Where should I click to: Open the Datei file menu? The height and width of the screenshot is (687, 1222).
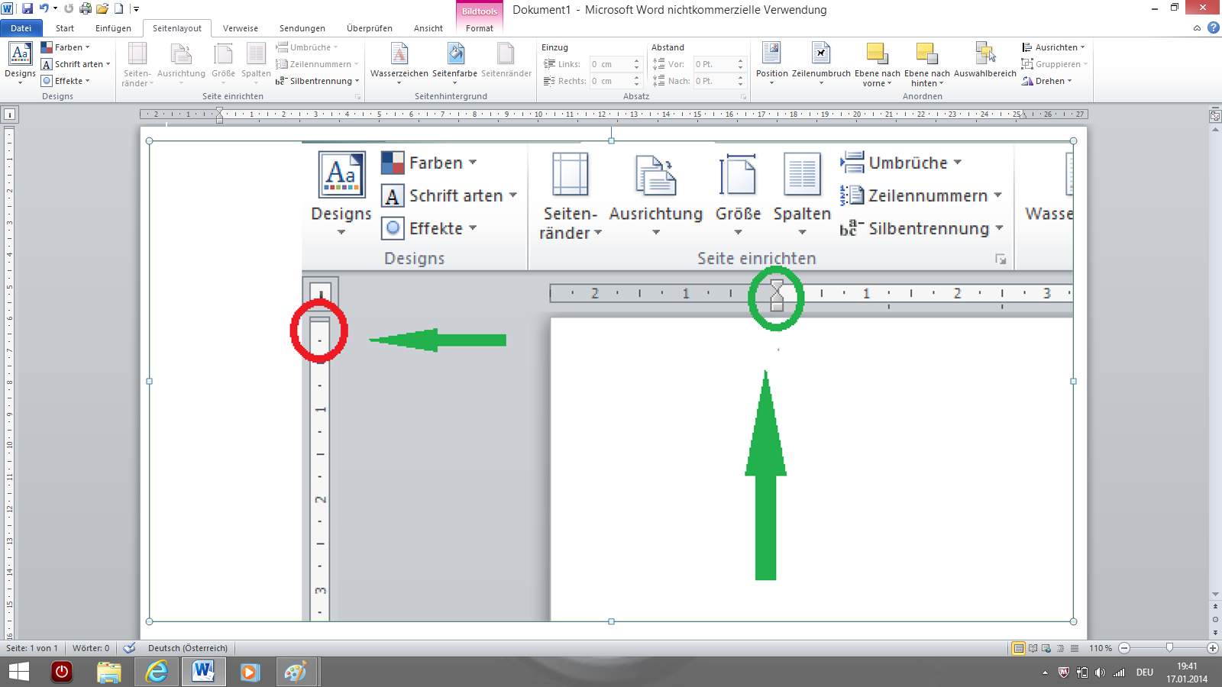click(x=21, y=28)
